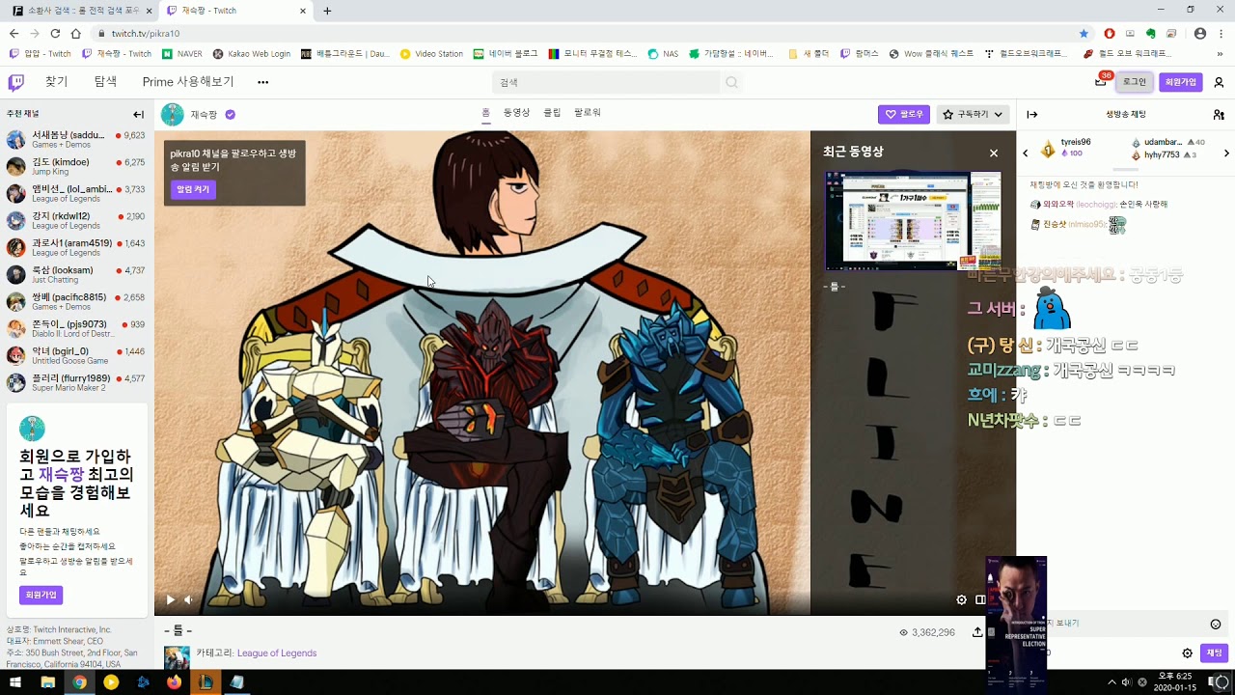Open the 탐색 nav item
This screenshot has height=695, width=1235.
point(105,82)
